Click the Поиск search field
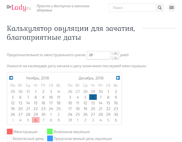The image size is (182, 142). (x=132, y=8)
